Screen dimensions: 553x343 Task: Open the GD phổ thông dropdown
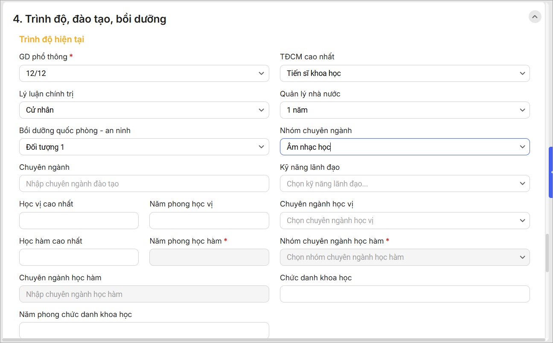pyautogui.click(x=144, y=73)
